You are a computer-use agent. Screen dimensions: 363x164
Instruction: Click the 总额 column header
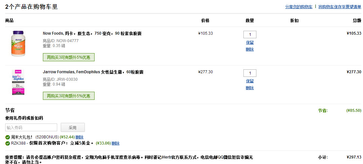357,20
